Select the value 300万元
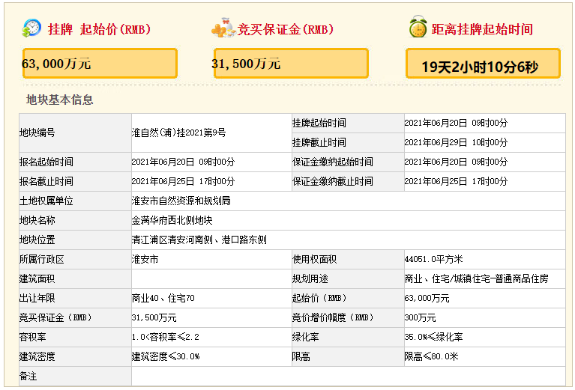Viewport: 575px width, 390px height. [x=421, y=317]
